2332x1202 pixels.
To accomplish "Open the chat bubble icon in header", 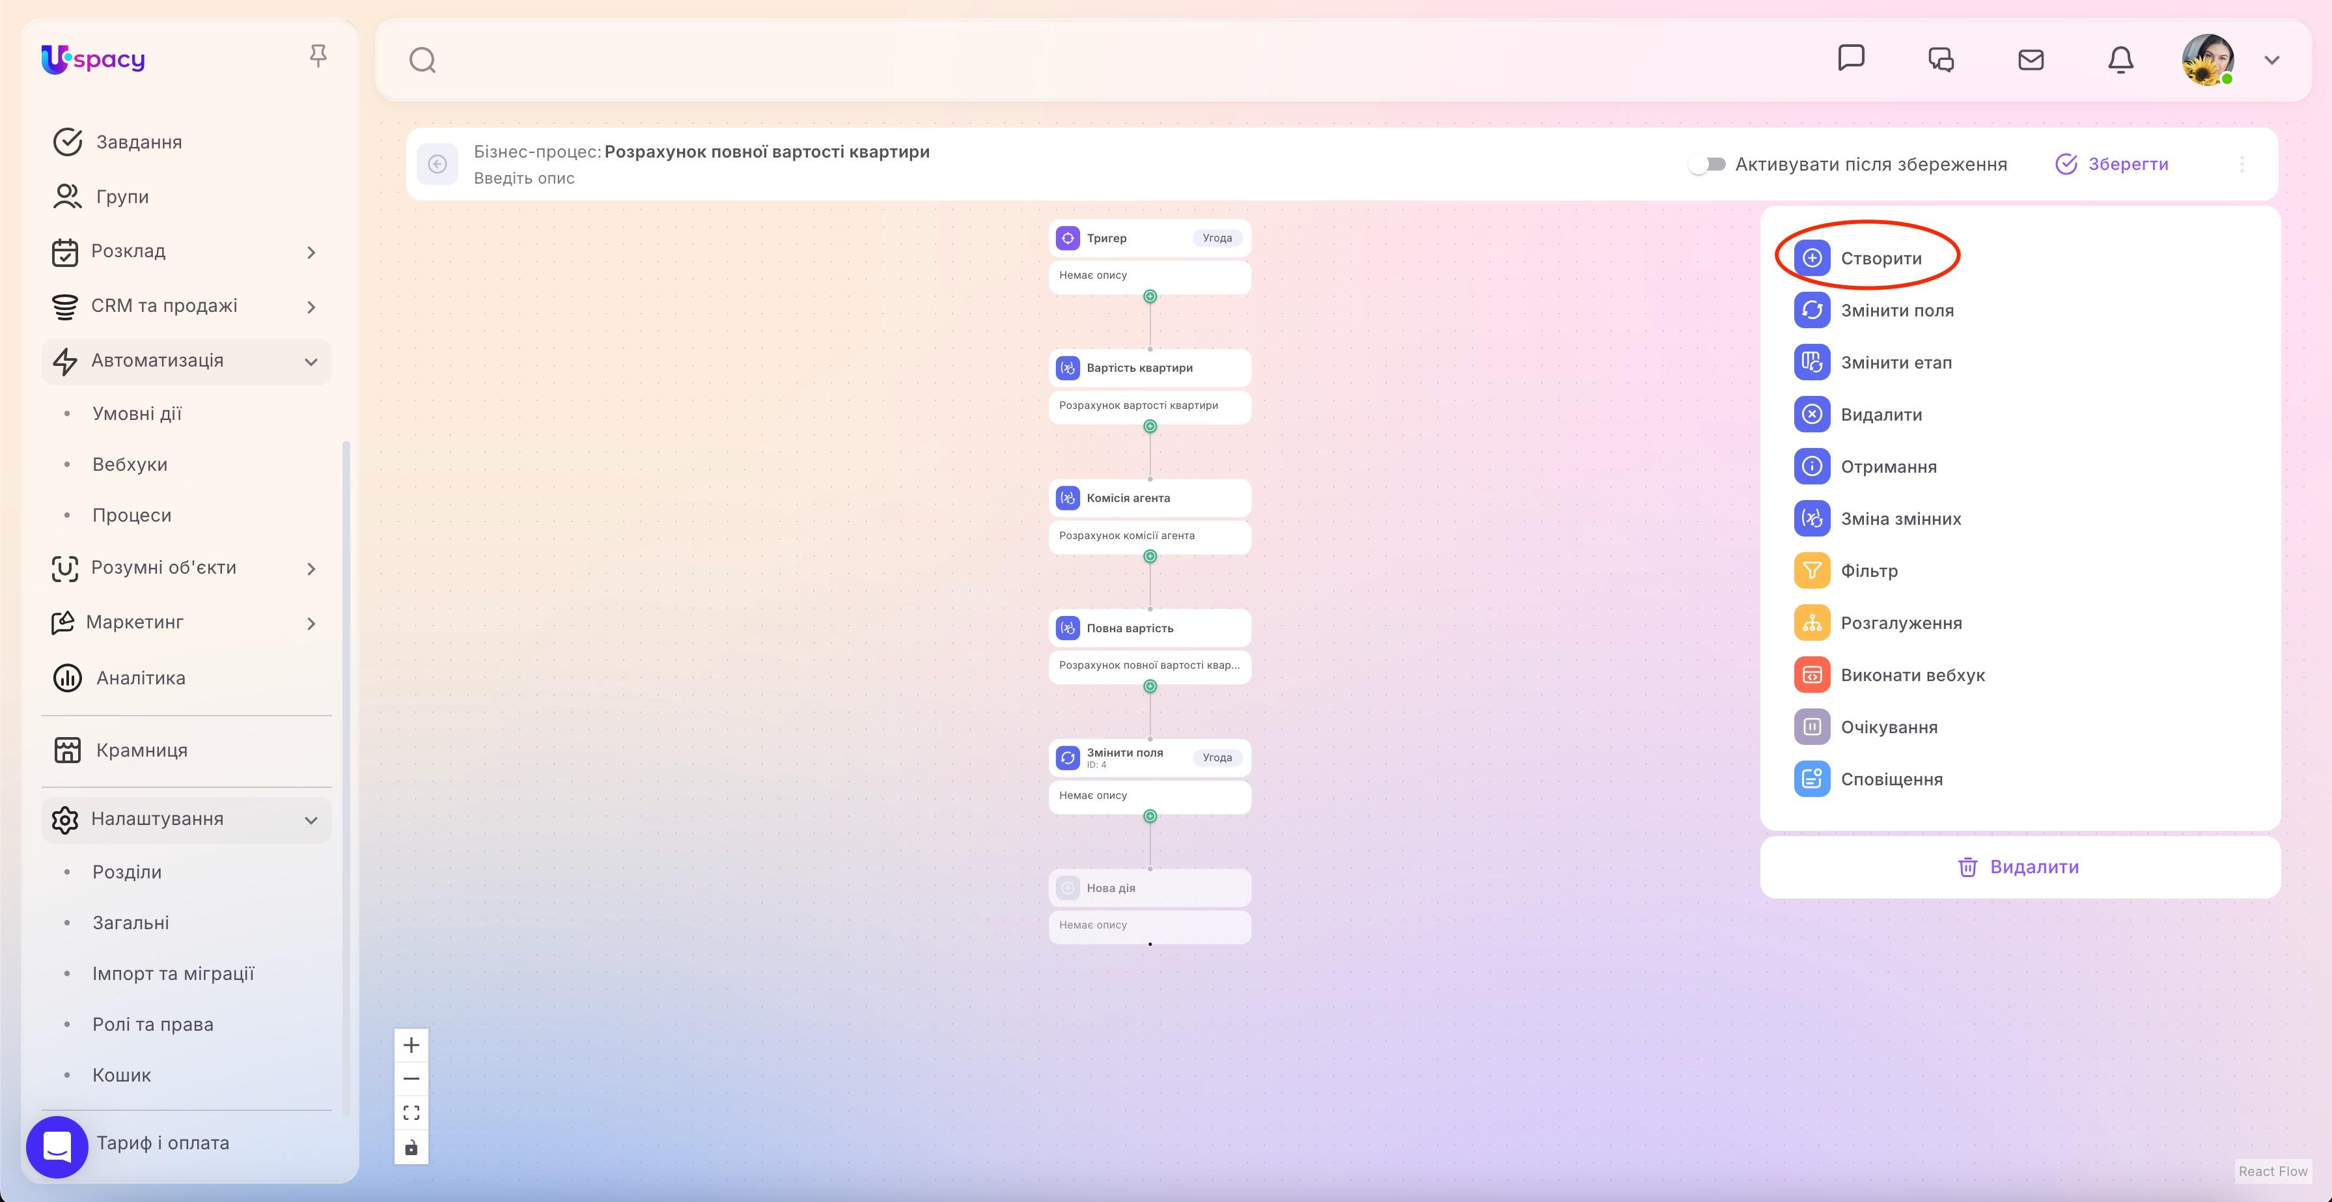I will [x=1852, y=58].
